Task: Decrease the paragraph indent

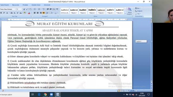Action: tap(48, 9)
